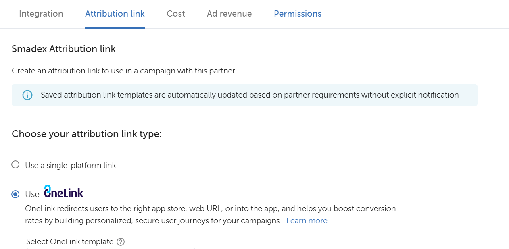Click the OneLink logo
Image resolution: width=509 pixels, height=249 pixels.
tap(64, 192)
